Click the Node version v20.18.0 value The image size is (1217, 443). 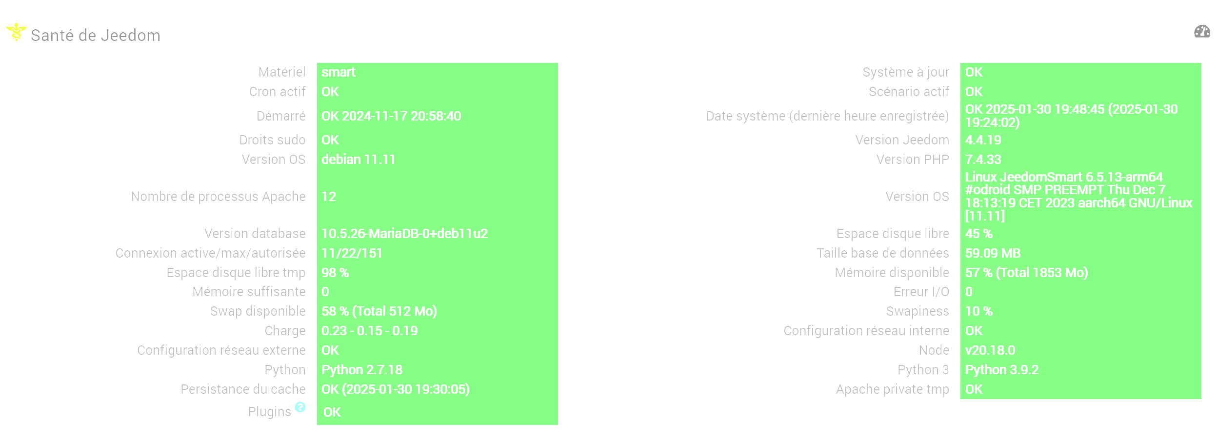(x=990, y=350)
